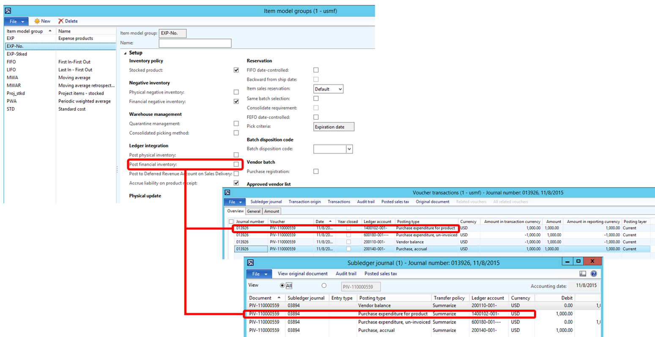Click the item model group Name input field
Viewport: 655px width, 337px height.
tap(195, 43)
